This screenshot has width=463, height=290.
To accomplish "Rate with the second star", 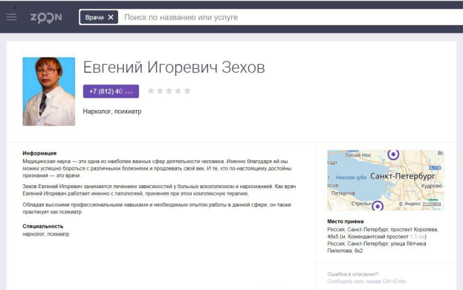I will [160, 91].
